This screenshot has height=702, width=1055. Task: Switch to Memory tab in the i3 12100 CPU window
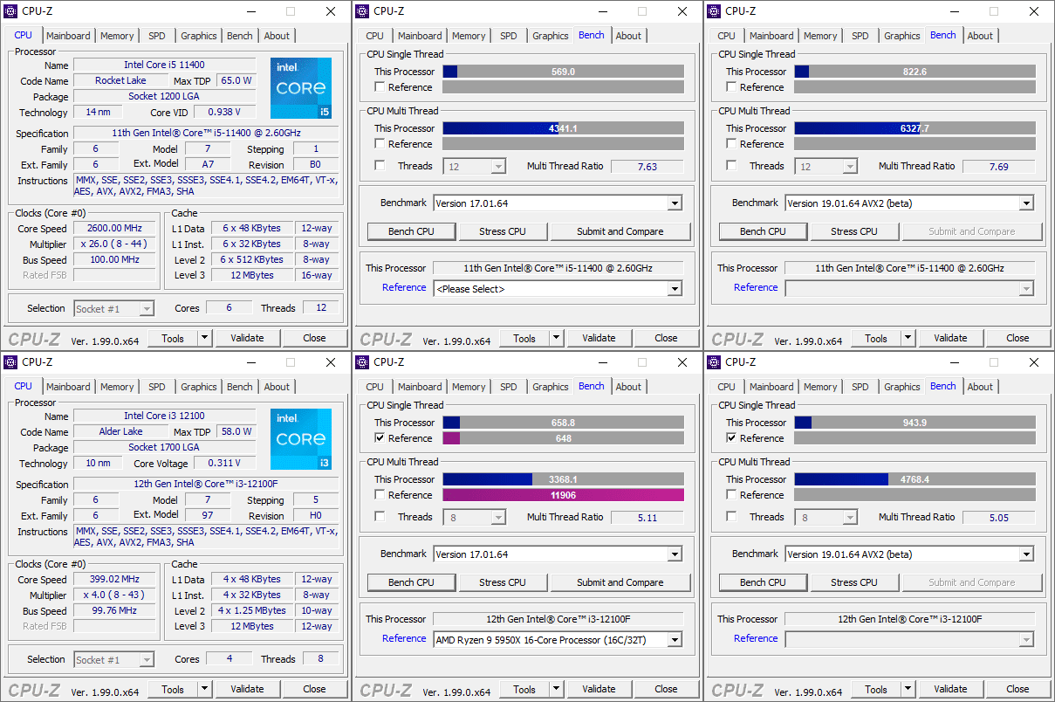click(x=117, y=387)
